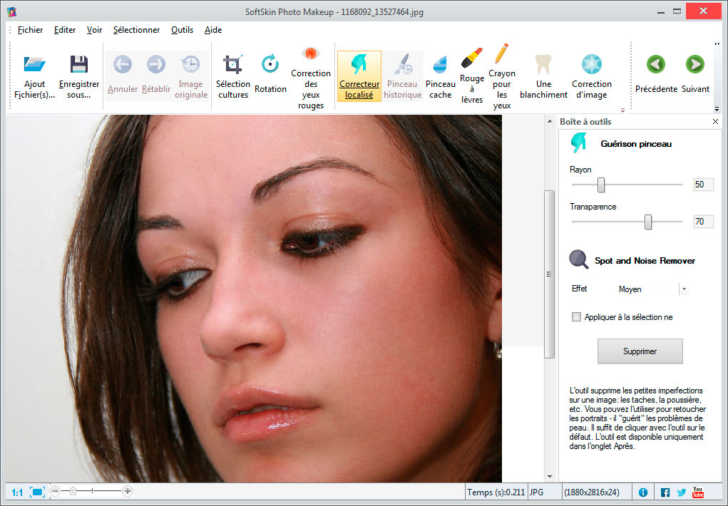Enable Appliquer à la sélection checkbox
The image size is (728, 506).
click(x=576, y=317)
